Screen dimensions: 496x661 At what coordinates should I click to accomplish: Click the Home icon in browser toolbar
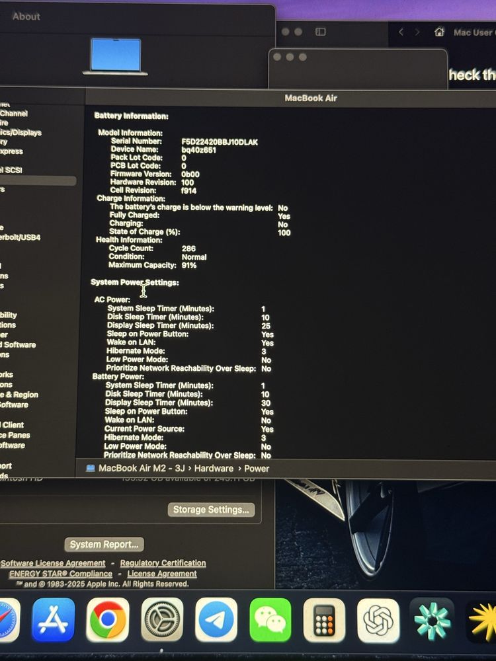point(440,32)
